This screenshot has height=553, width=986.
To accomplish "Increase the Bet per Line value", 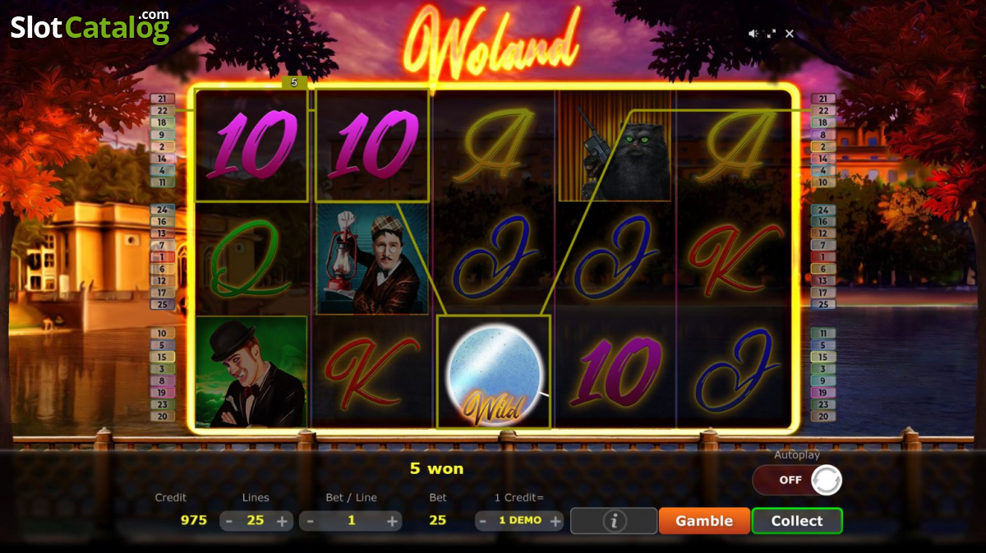I will 392,521.
